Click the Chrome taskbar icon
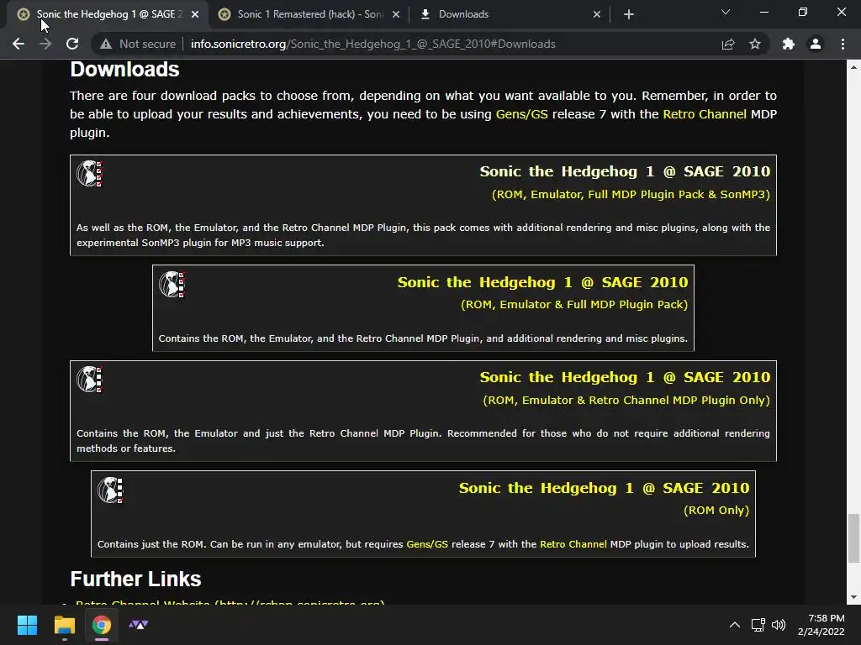Screen dimensions: 861x645 [x=102, y=625]
